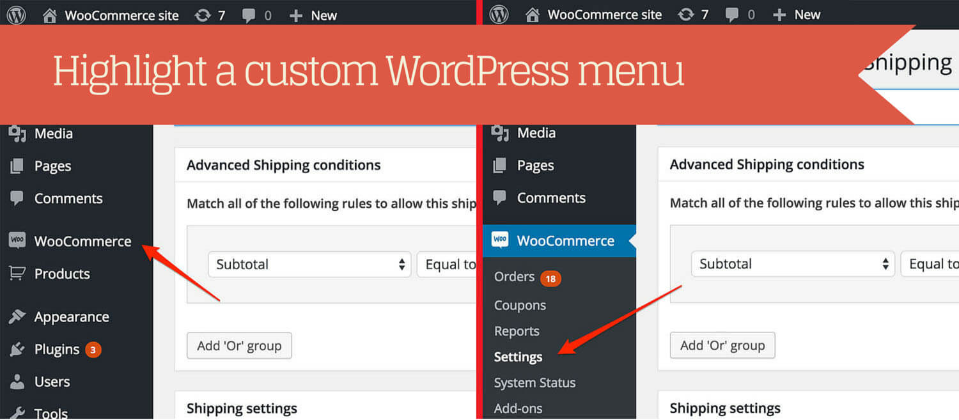Open Add-ons in the WooCommerce submenu
This screenshot has height=420, width=959.
point(518,408)
